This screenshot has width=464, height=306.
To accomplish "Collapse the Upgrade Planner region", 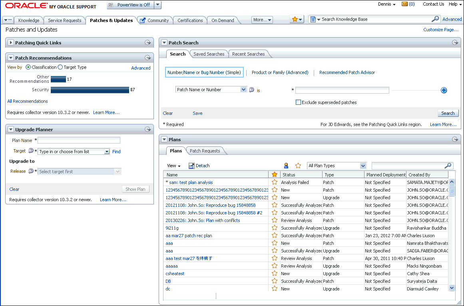I will point(11,130).
